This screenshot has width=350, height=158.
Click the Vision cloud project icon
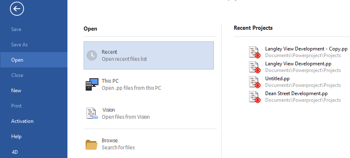pyautogui.click(x=92, y=113)
